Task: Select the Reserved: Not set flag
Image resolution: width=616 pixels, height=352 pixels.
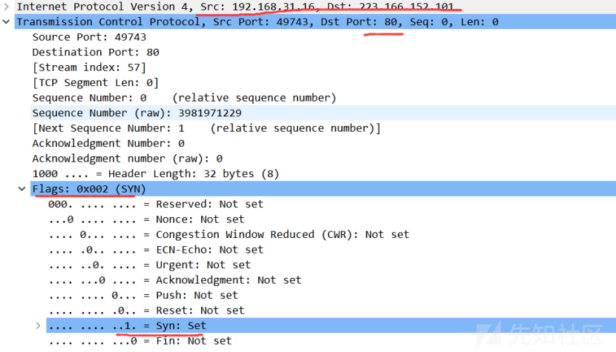Action: coord(156,205)
